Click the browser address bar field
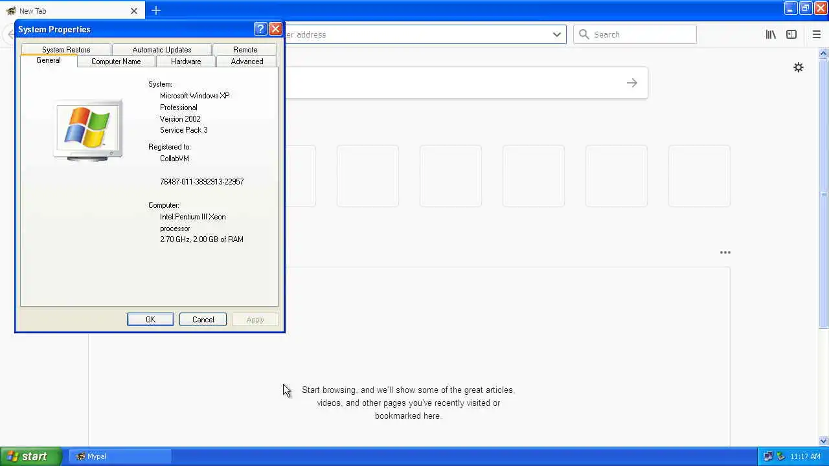829x466 pixels. tap(424, 34)
